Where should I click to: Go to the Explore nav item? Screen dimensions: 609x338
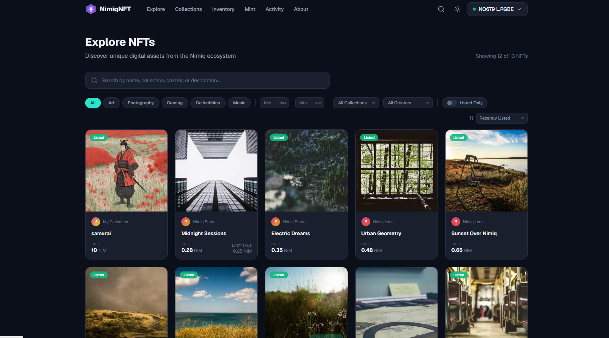coord(156,9)
